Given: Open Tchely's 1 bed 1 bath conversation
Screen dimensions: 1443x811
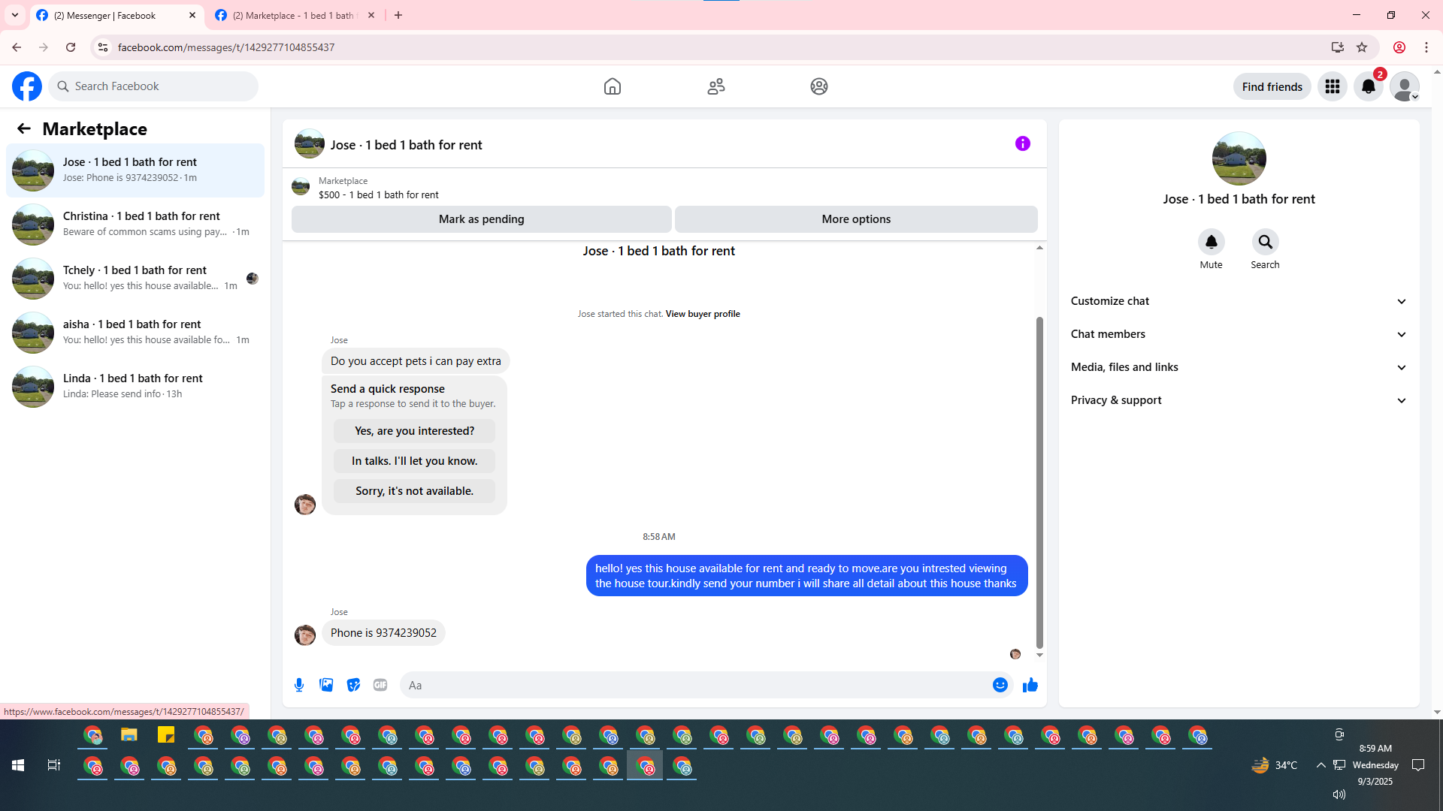Looking at the screenshot, I should 135,279.
